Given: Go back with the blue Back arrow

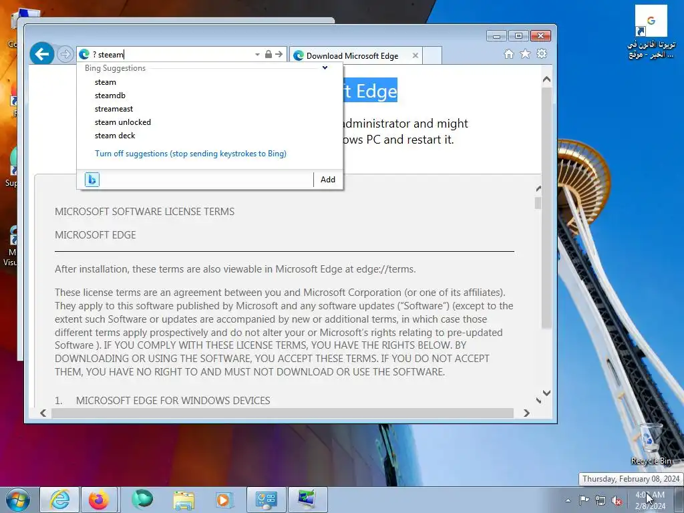Looking at the screenshot, I should tap(42, 54).
